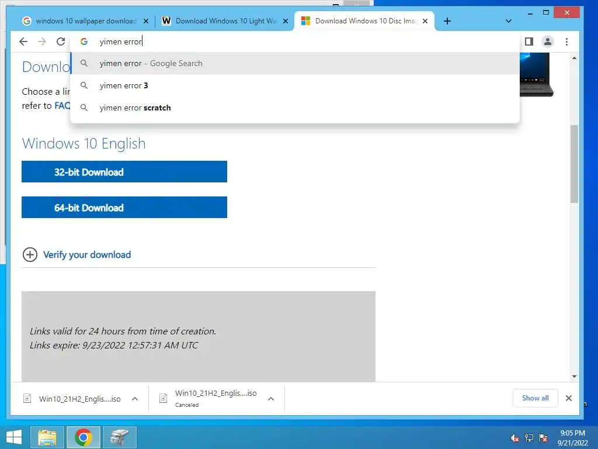598x449 pixels.
Task: Expand options for the canceled iso download
Action: click(x=271, y=399)
